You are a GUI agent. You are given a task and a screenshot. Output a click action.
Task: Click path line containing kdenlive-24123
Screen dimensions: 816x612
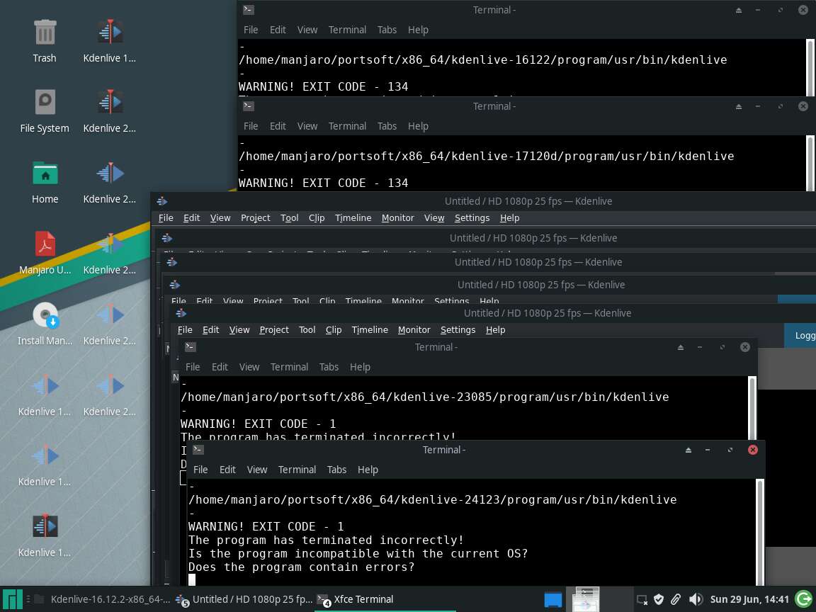[433, 499]
